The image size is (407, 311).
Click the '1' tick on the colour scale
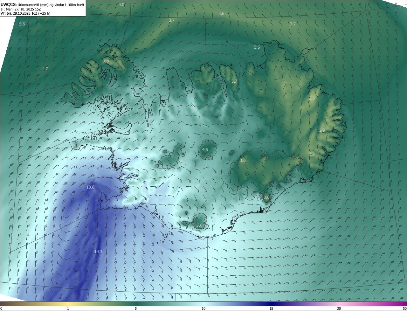pyautogui.click(x=68, y=308)
